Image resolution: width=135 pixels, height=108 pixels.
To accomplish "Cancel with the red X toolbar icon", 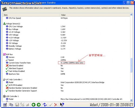I will (56, 105).
